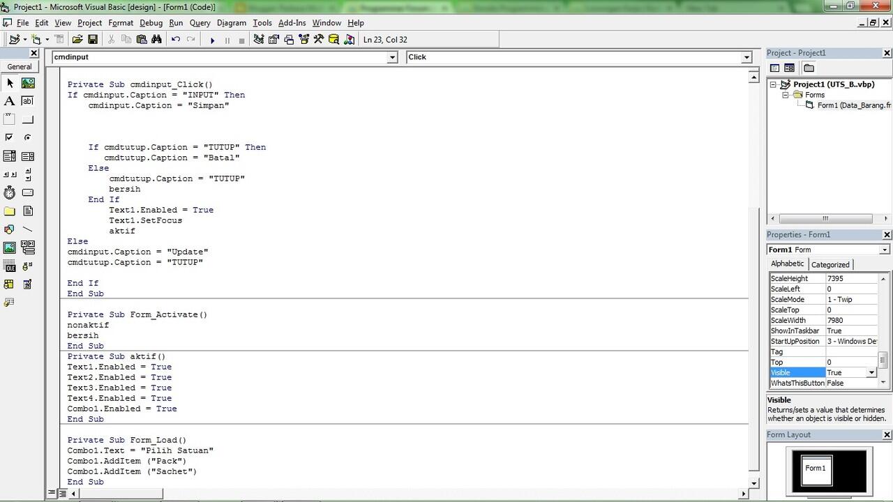Open the Form Layout Window toolbar icon
This screenshot has width=893, height=502.
coord(289,40)
